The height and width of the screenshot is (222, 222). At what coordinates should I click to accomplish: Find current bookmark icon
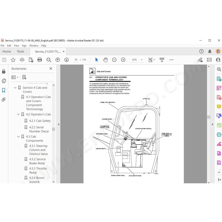tap(24, 77)
